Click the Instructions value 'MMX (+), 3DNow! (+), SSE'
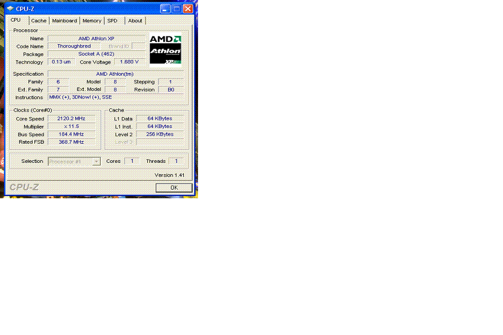Viewport: 503px width, 335px height. point(116,97)
